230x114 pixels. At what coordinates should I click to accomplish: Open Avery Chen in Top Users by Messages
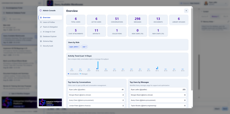coord(158,100)
